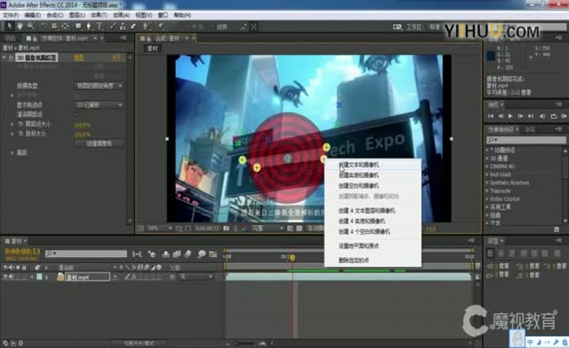This screenshot has width=569, height=348.
Task: Expand the Advanced section in effect controls
Action: point(12,153)
